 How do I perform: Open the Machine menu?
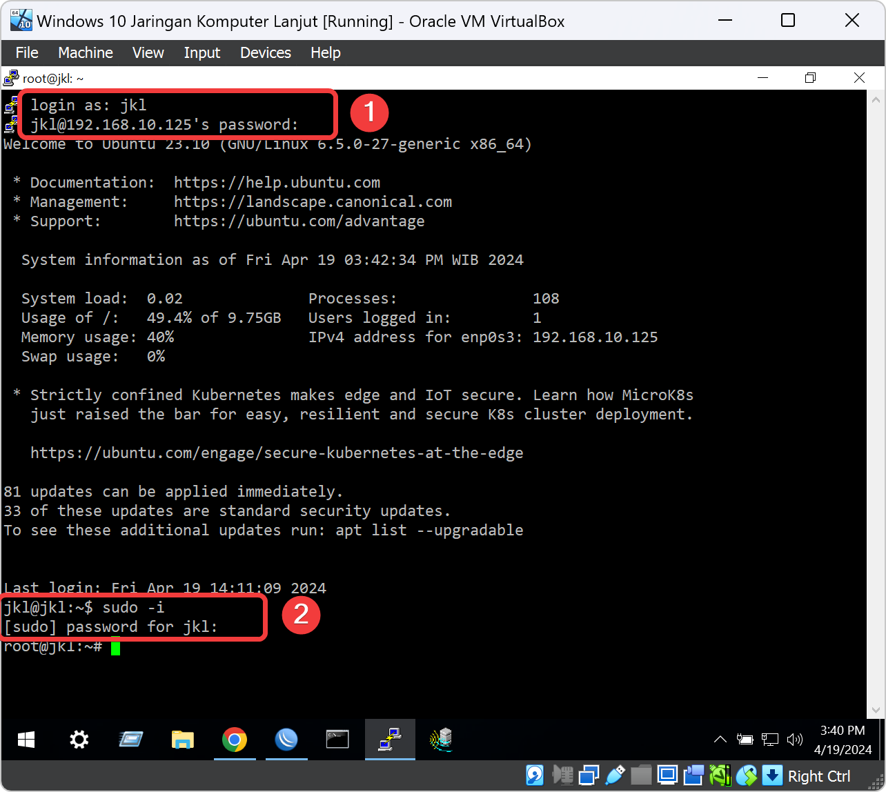pyautogui.click(x=86, y=52)
